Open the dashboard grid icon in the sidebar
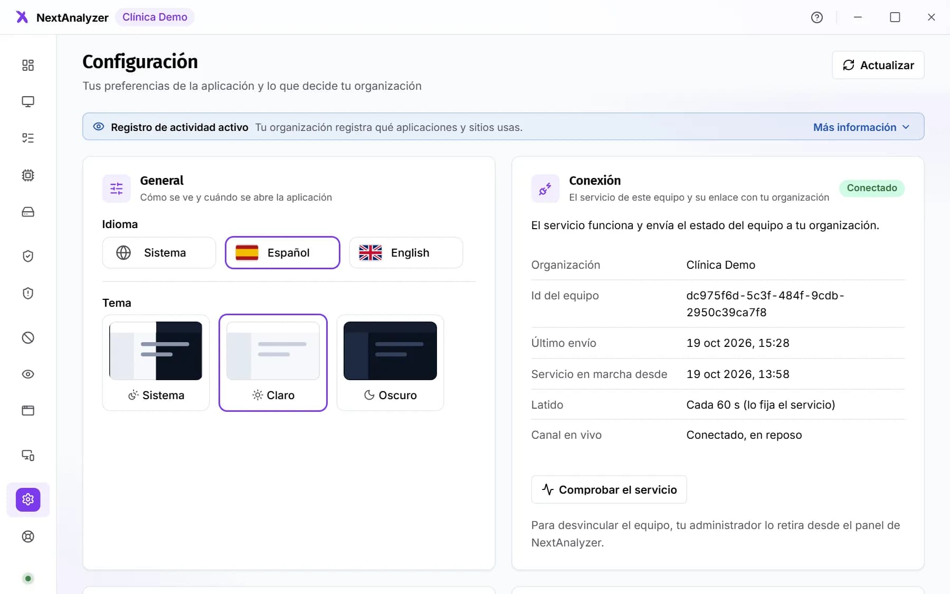Viewport: 950px width, 594px height. [x=28, y=65]
